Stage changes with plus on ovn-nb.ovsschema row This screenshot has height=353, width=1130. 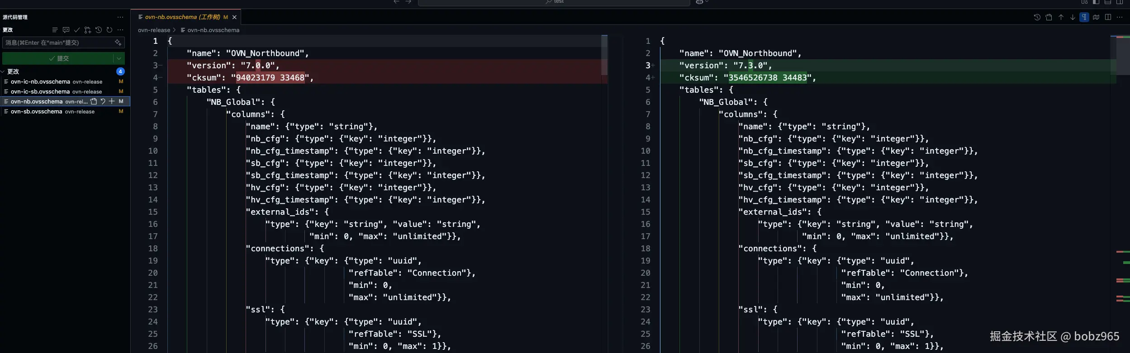[x=112, y=101]
